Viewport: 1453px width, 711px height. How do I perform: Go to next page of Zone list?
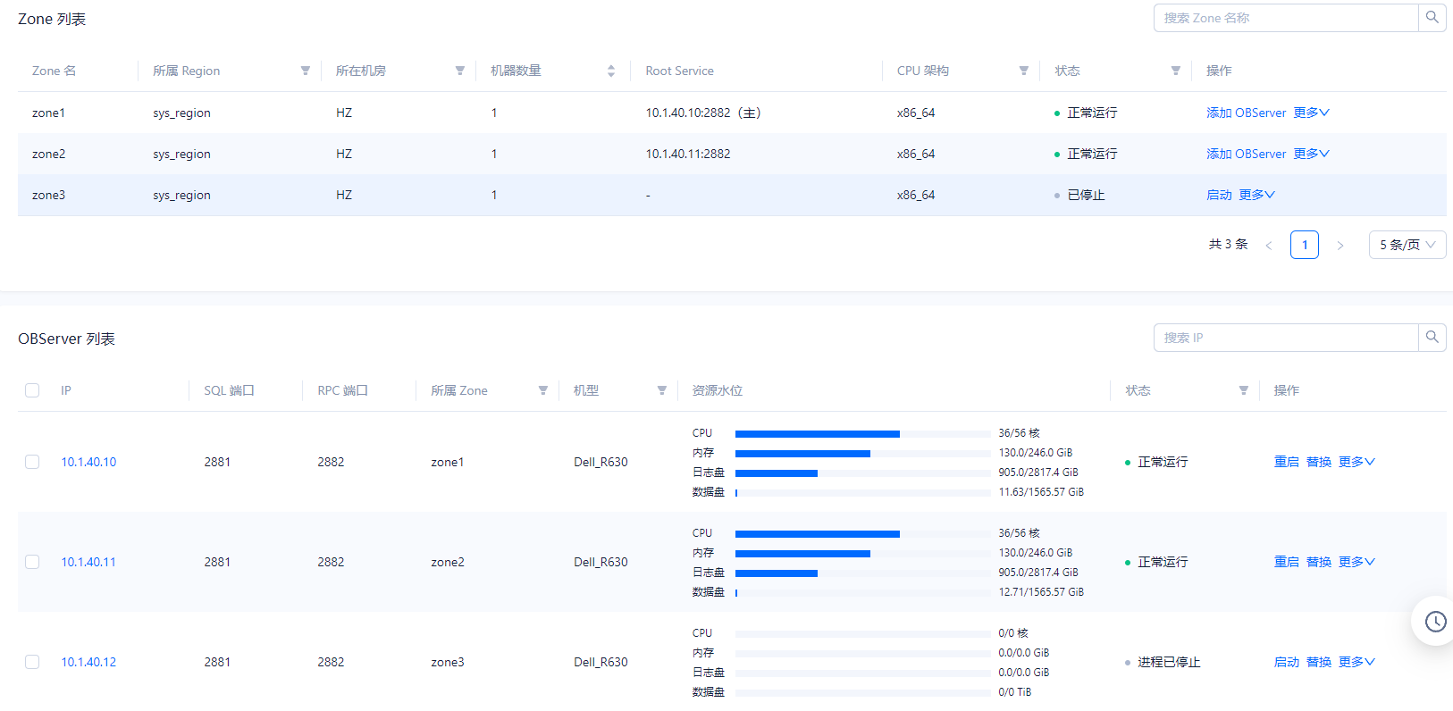pos(1340,245)
